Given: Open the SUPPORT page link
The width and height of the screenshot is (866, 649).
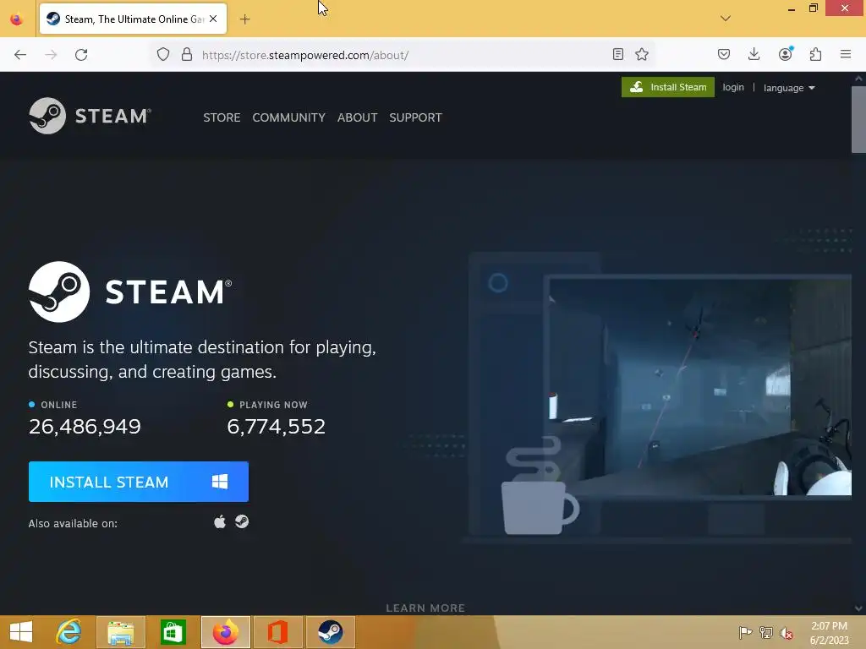Looking at the screenshot, I should pyautogui.click(x=415, y=117).
